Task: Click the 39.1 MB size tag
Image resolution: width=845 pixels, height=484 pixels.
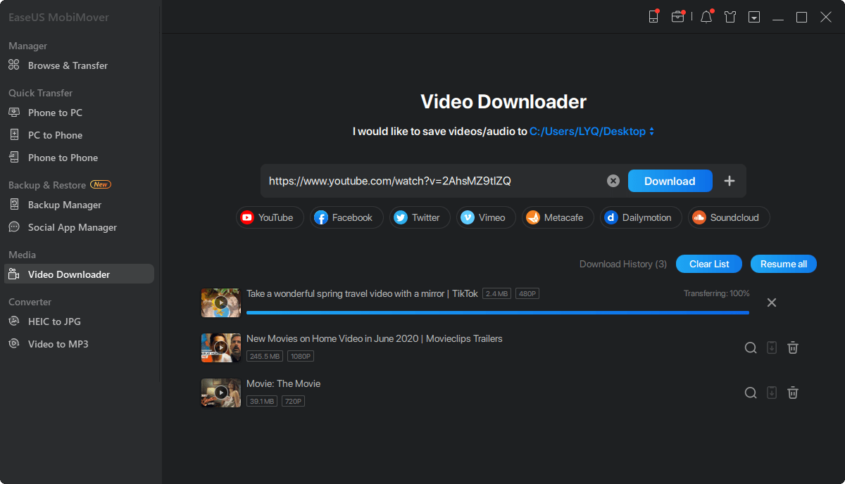Action: (x=262, y=402)
